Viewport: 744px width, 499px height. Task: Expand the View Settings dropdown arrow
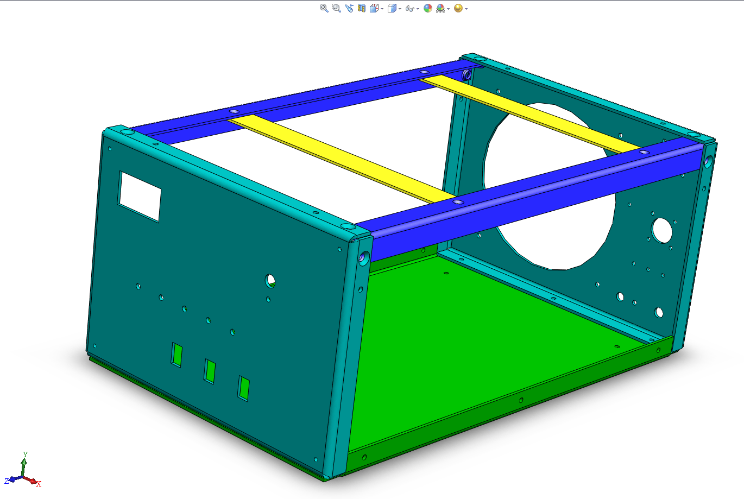coord(466,9)
